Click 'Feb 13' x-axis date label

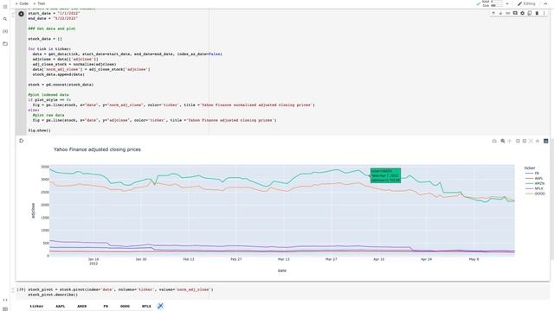point(189,259)
